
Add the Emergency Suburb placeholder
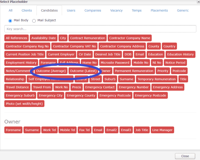coord(20,95)
